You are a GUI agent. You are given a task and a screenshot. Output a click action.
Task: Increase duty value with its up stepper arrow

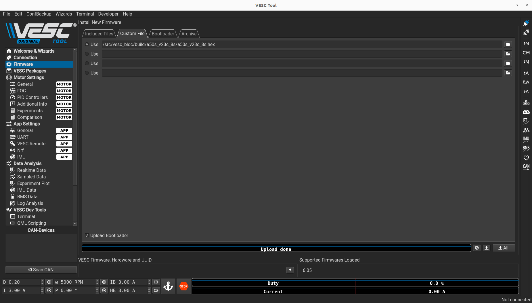[42, 281]
